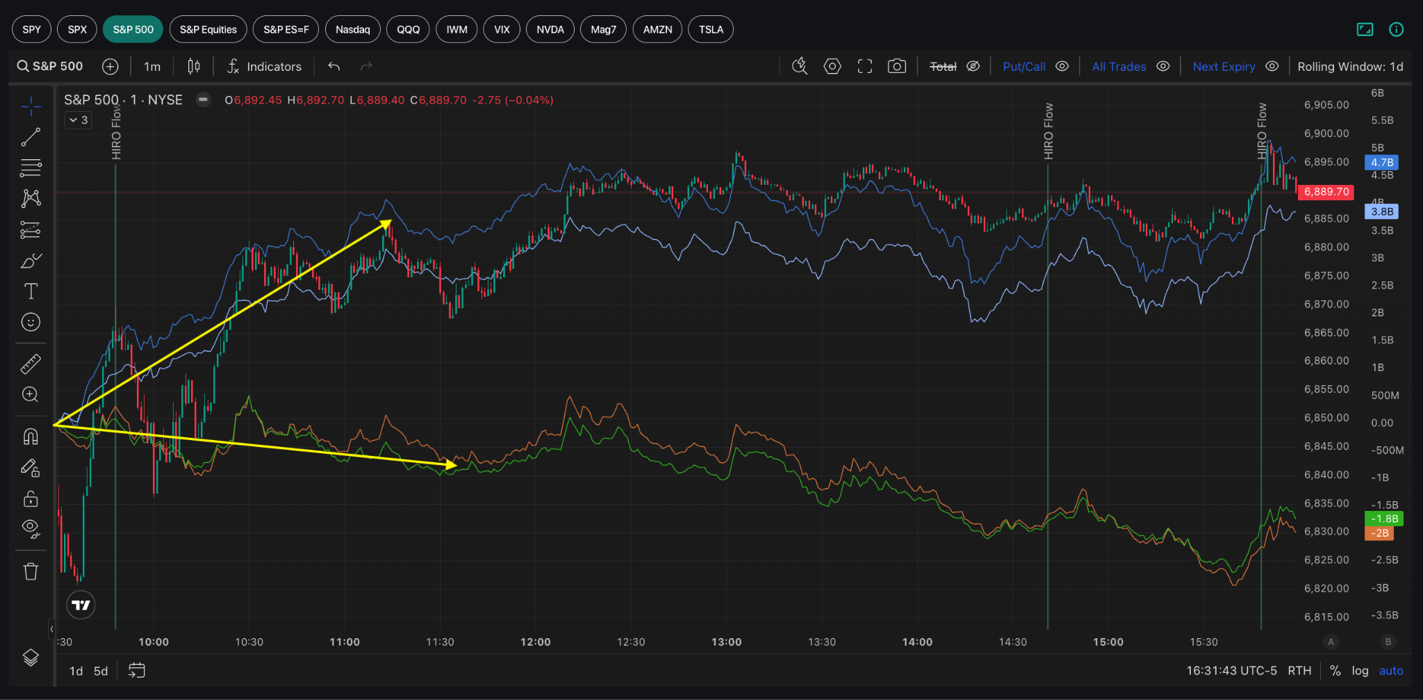
Task: Redo the chart action
Action: click(x=366, y=67)
